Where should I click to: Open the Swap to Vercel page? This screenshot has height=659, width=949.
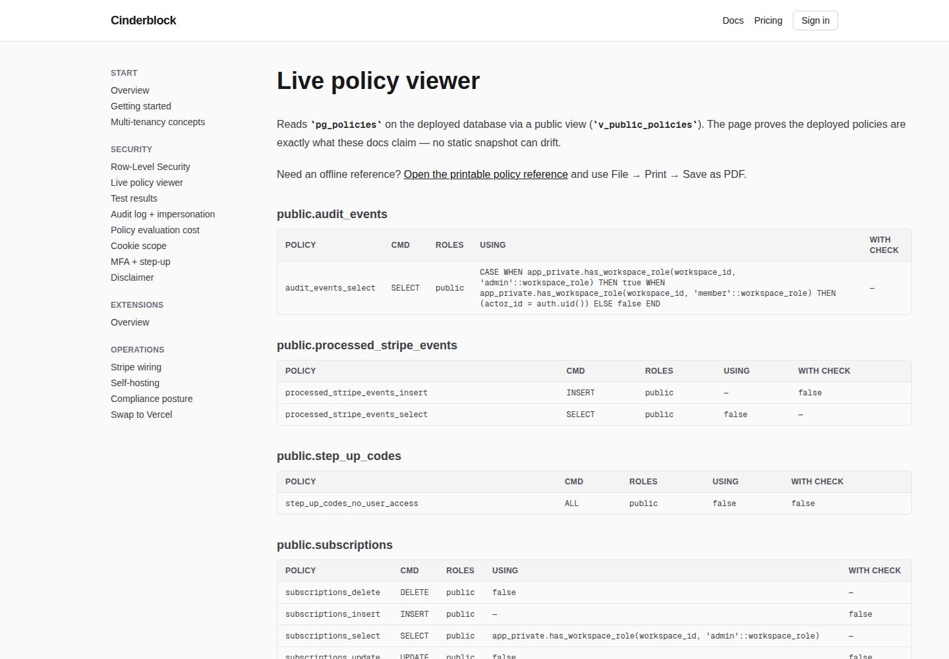[x=141, y=415]
